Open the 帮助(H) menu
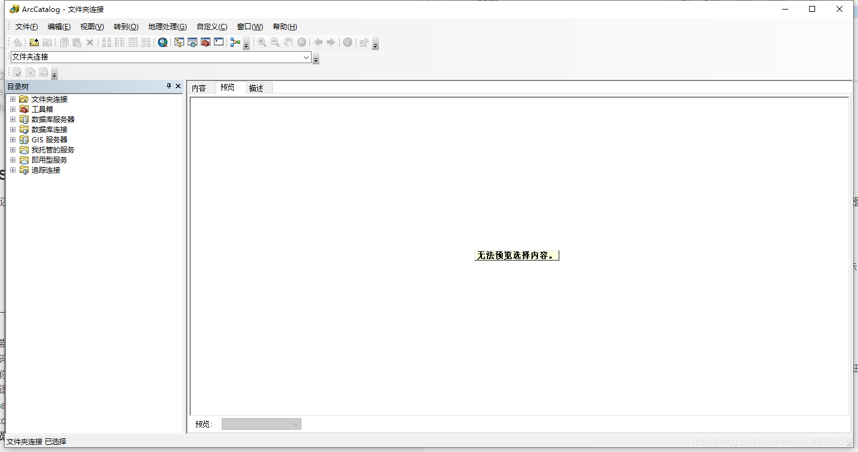Viewport: 858px width, 452px height. click(x=285, y=27)
